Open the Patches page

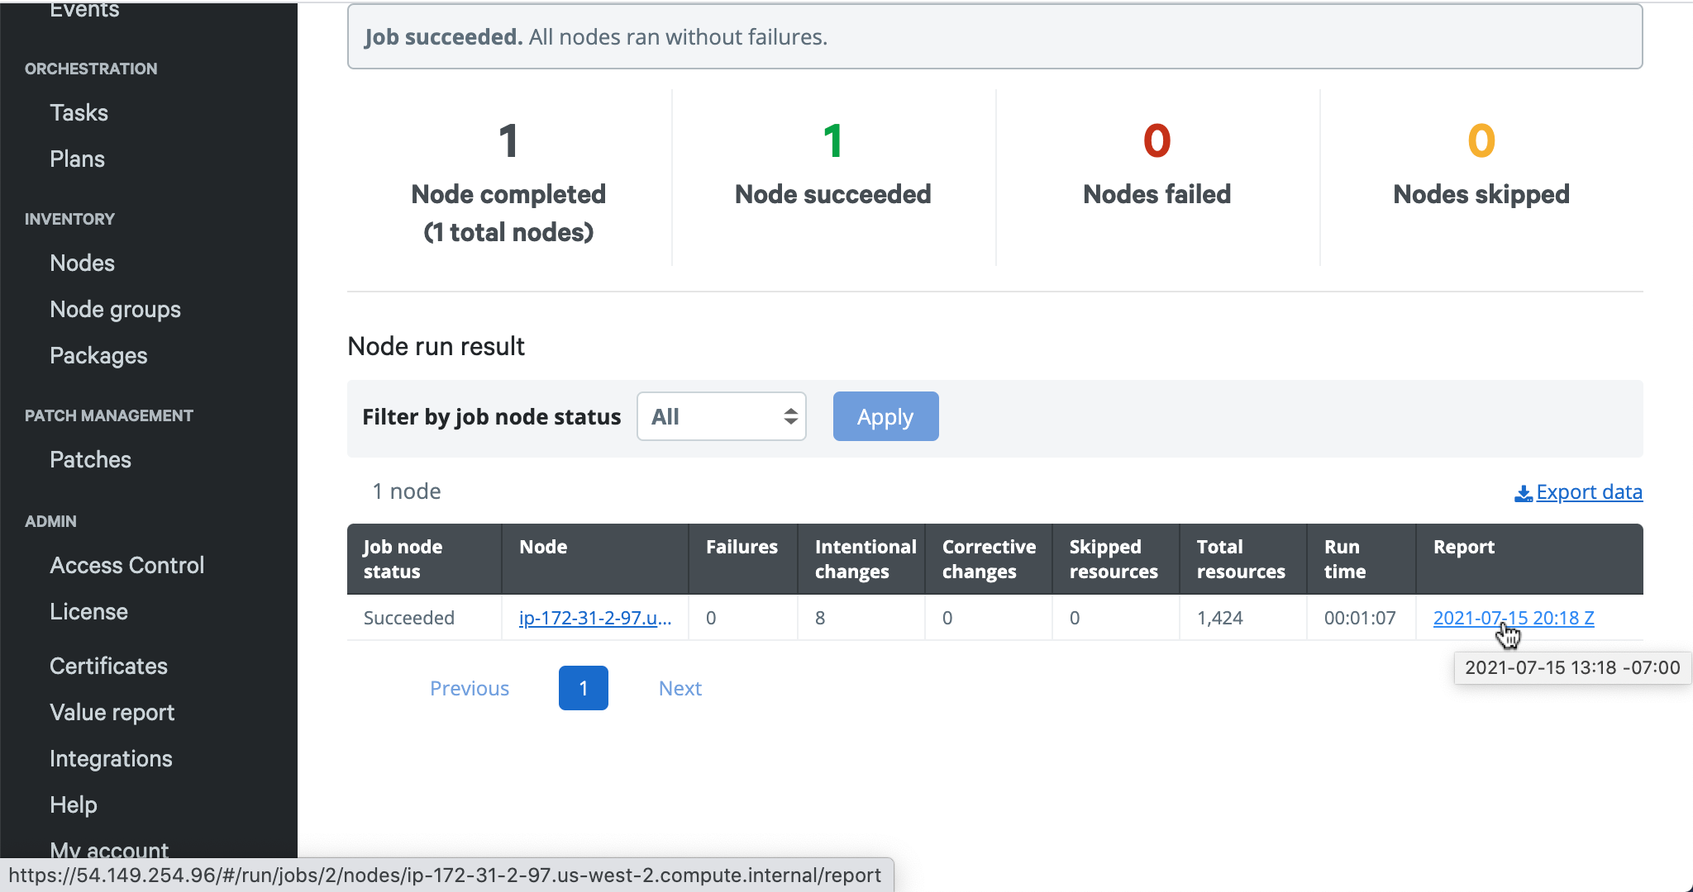click(x=90, y=459)
